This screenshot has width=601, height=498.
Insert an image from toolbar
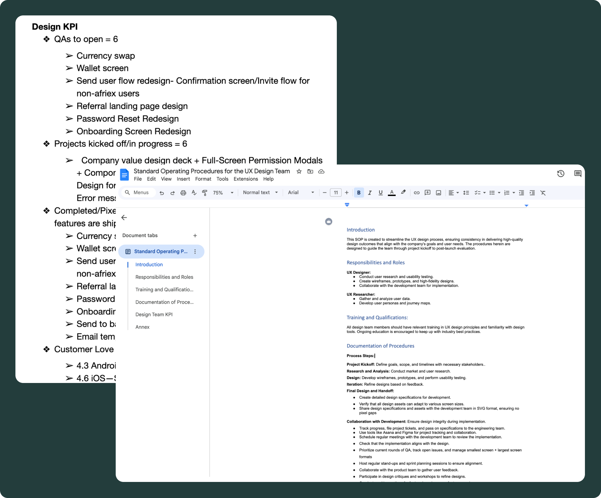point(438,193)
